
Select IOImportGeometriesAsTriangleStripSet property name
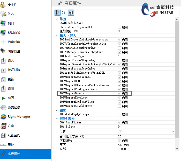(x=87, y=65)
